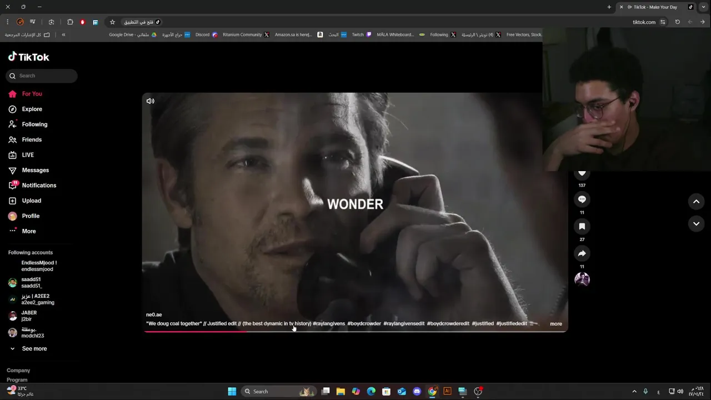Image resolution: width=711 pixels, height=400 pixels.
Task: Open the sound disc avatar below share
Action: 582,279
